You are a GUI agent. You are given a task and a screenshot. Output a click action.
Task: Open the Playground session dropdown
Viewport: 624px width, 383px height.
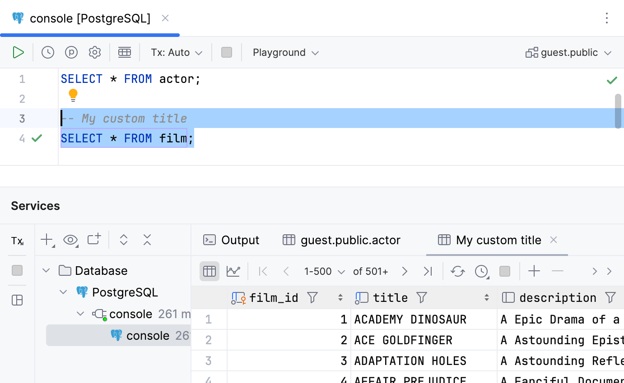point(285,52)
